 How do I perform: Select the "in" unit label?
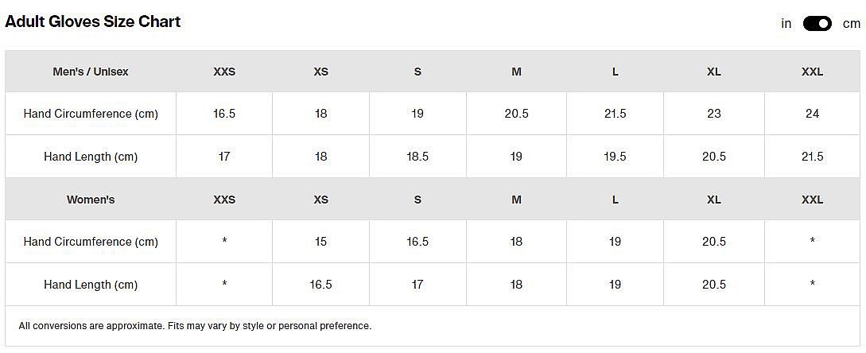[786, 24]
